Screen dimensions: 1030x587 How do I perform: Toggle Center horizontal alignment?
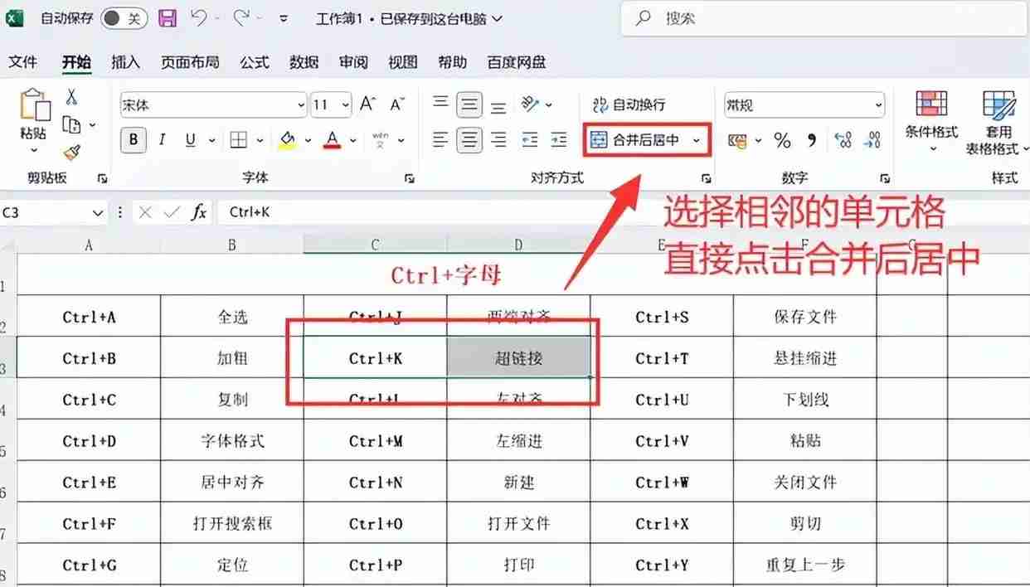coord(469,140)
